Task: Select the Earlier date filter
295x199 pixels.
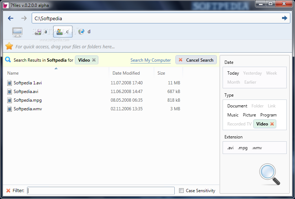Action: click(250, 82)
